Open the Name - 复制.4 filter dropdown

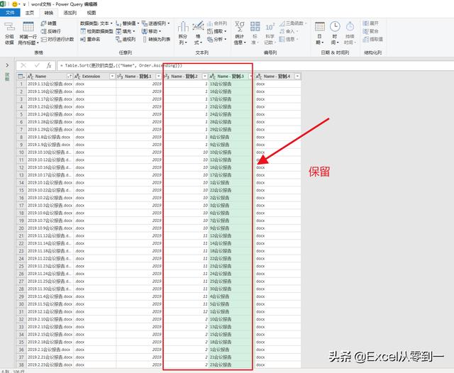(297, 77)
